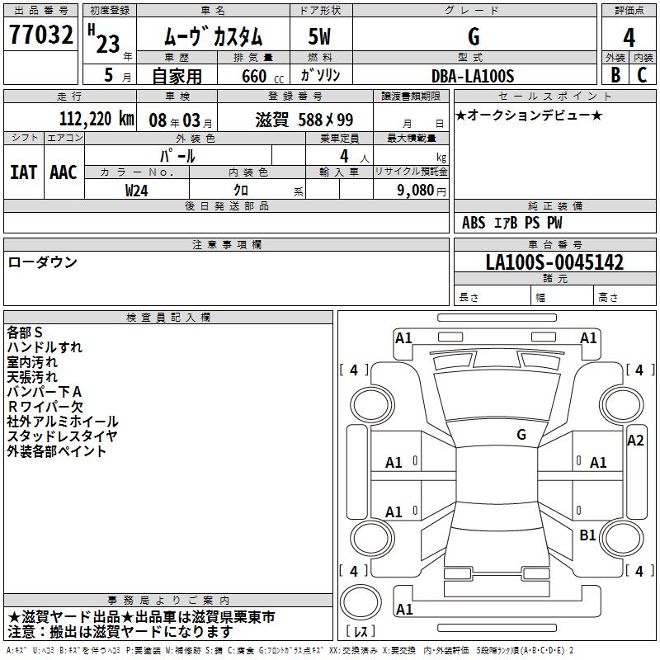Viewport: 660px width, 660px height.
Task: Click chassis number LA100S-0045142
Action: point(554,262)
